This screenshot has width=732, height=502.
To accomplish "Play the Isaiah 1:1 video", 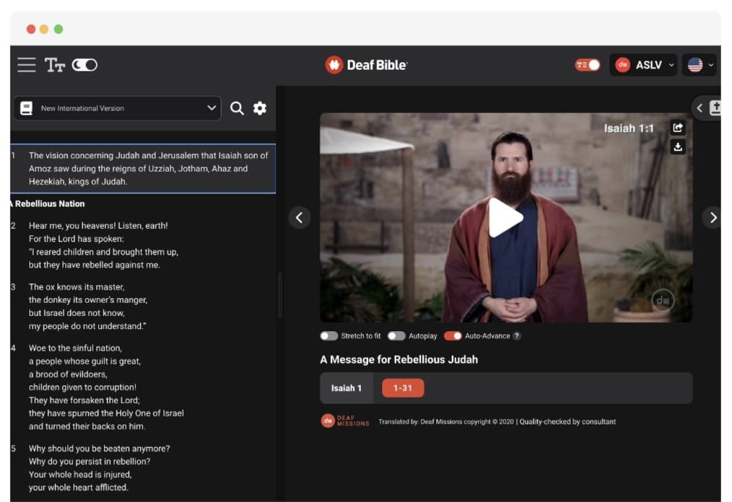I will 506,218.
